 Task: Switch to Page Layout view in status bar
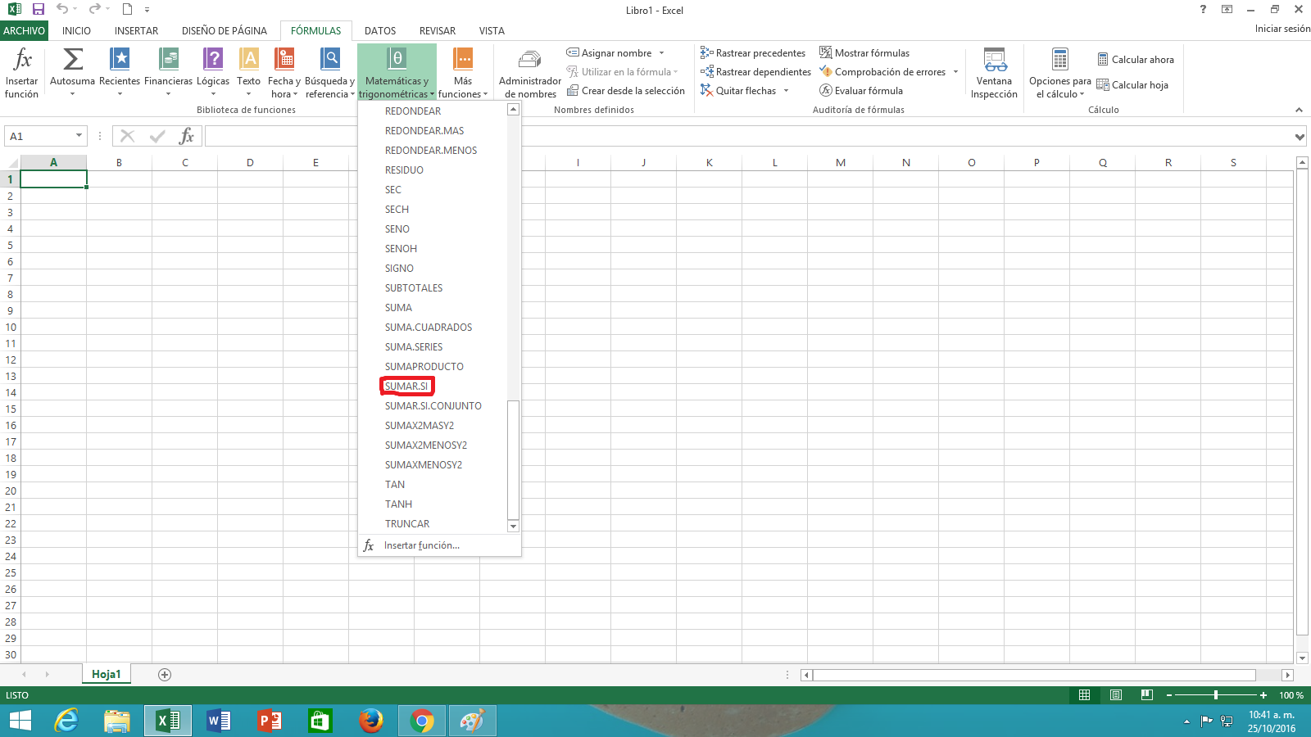pos(1116,695)
